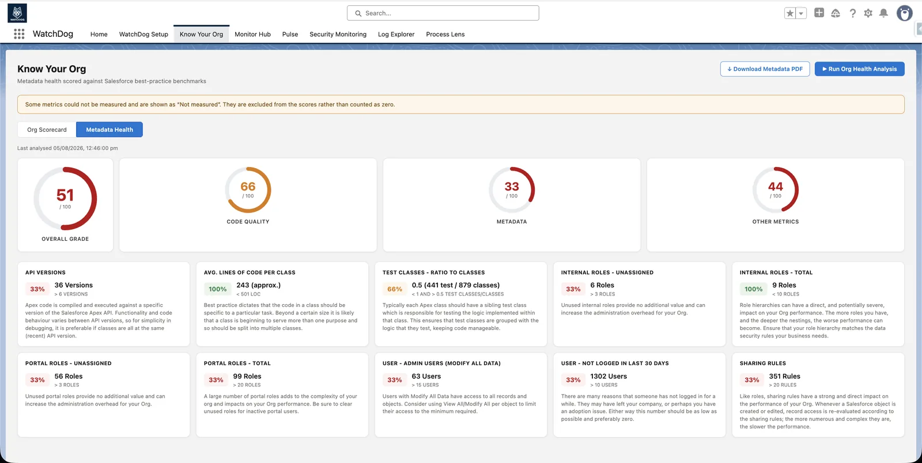Image resolution: width=922 pixels, height=463 pixels.
Task: Select the Metadata Health toggle
Action: [x=109, y=130]
